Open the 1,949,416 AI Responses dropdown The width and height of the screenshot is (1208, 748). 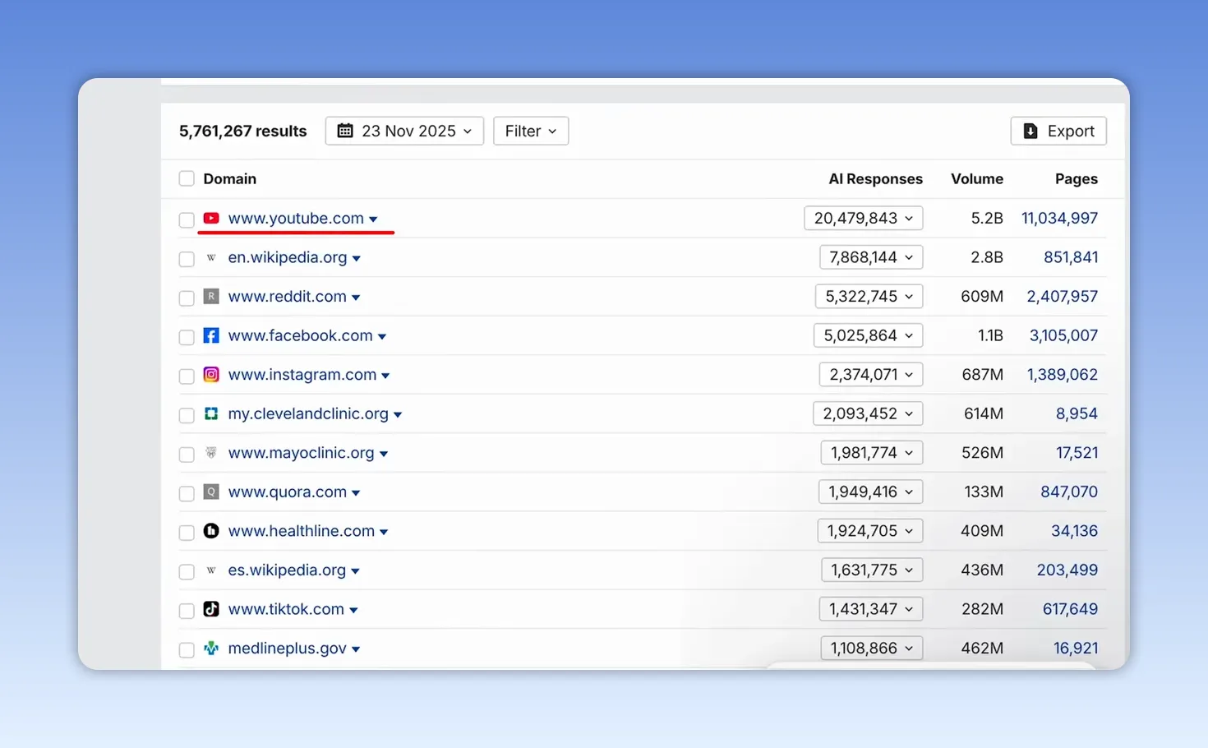tap(871, 492)
